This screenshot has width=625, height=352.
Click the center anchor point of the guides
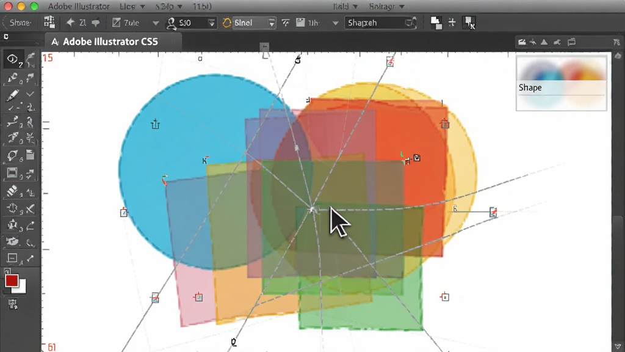pos(312,210)
